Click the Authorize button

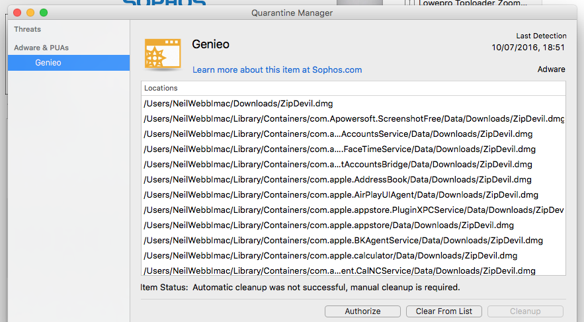pos(362,311)
